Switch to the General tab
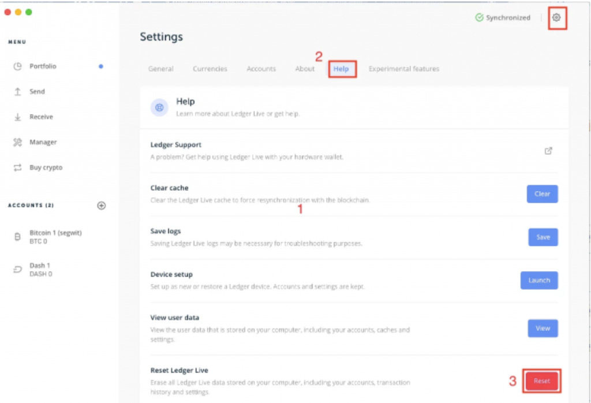The image size is (591, 403). pos(161,69)
